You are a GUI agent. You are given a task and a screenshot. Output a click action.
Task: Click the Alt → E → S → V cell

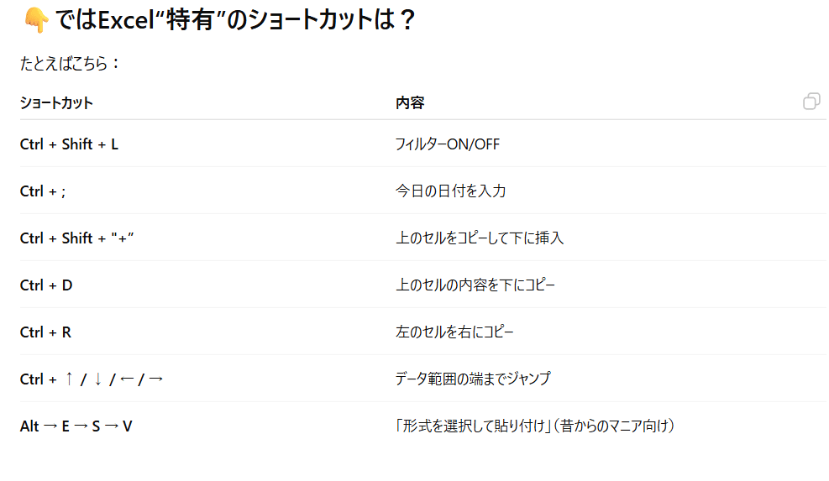point(76,426)
